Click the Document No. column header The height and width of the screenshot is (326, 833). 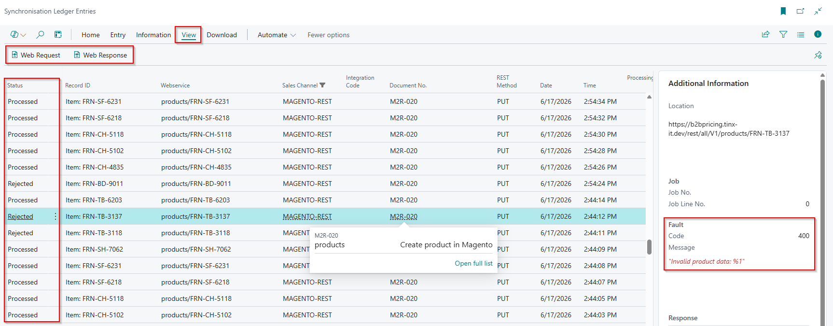408,85
